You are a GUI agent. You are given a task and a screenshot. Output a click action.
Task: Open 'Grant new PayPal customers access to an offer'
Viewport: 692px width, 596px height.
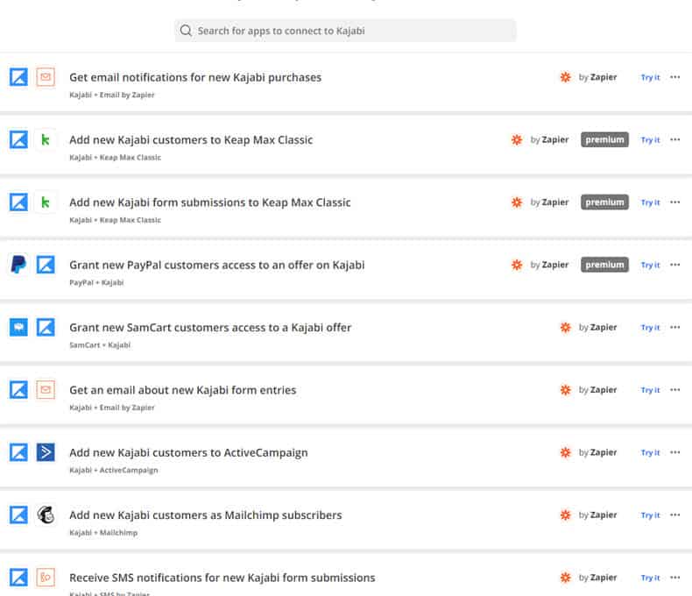point(216,265)
